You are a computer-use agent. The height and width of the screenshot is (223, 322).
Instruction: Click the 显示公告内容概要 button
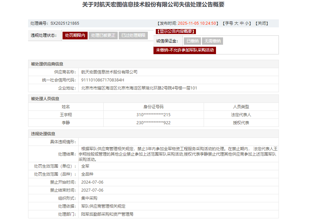[176, 31]
